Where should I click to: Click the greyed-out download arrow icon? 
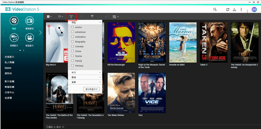pos(99,17)
